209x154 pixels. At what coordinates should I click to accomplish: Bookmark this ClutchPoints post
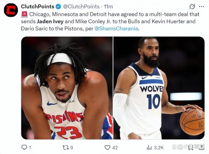[191, 147]
